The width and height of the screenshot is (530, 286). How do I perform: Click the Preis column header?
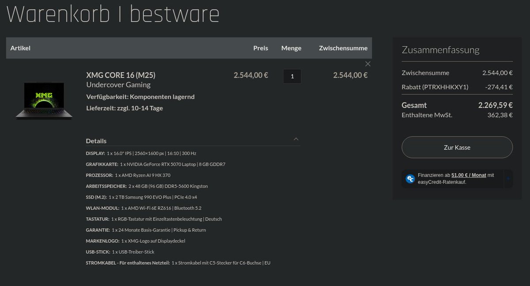[261, 48]
